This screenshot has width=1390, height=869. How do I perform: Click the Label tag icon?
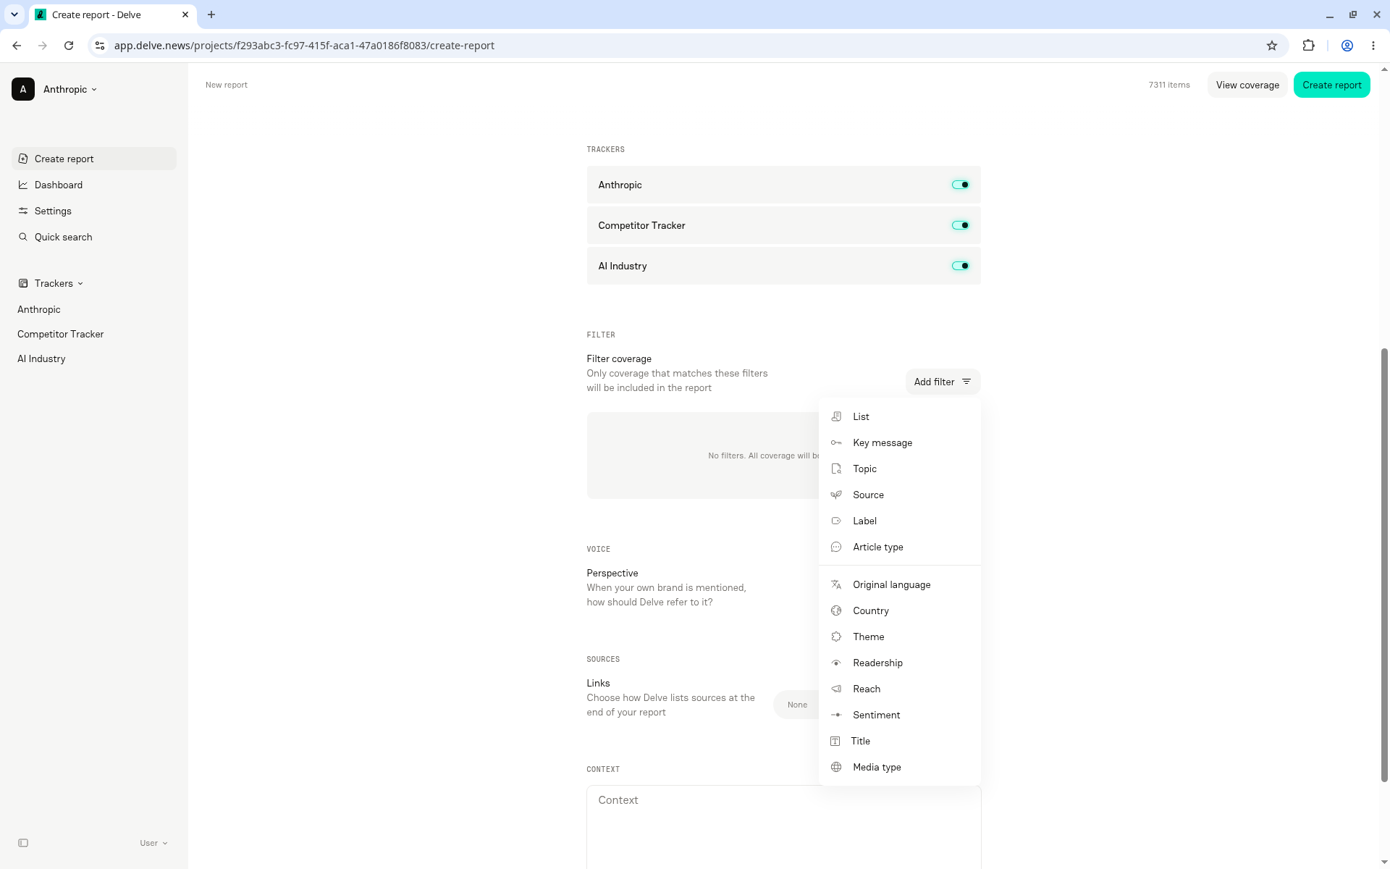[836, 521]
